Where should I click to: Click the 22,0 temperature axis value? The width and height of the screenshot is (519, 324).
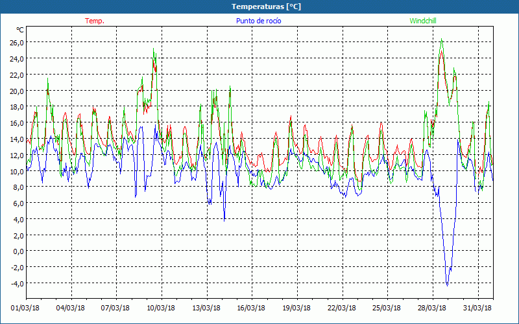(x=17, y=75)
